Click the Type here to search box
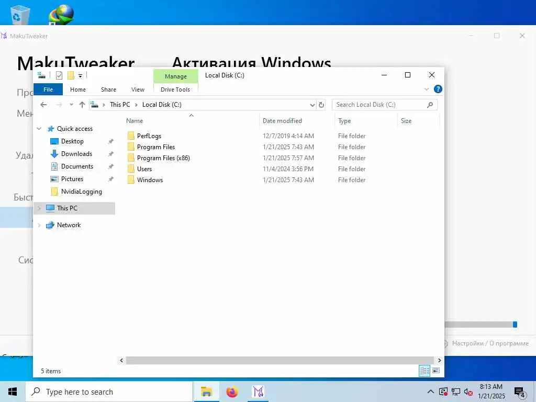536x402 pixels. tap(109, 392)
